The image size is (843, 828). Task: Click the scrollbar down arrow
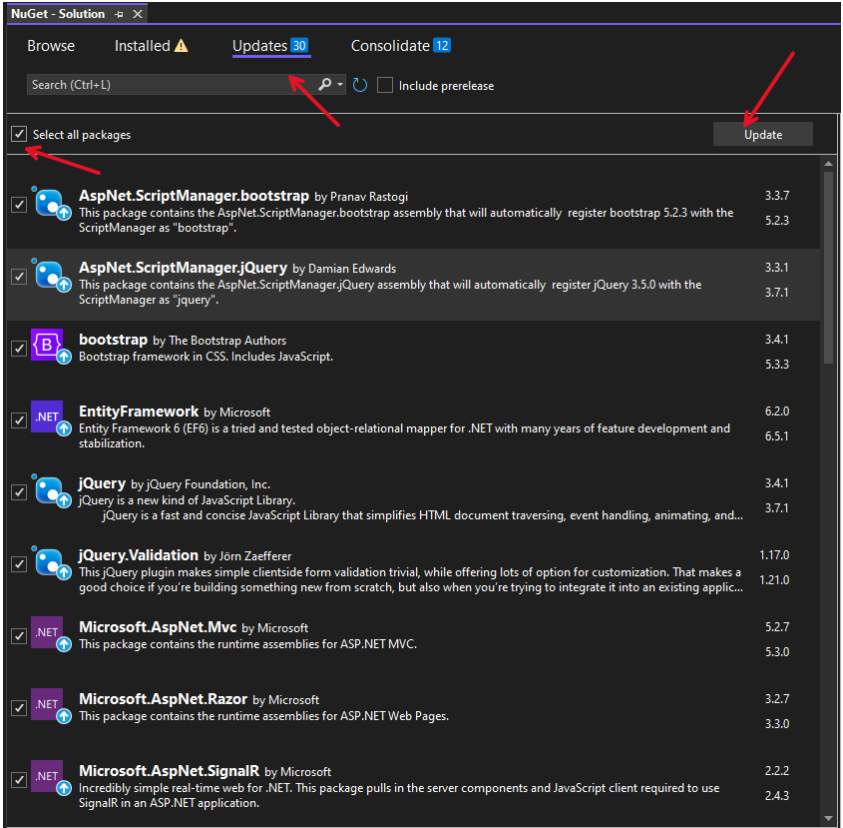828,819
